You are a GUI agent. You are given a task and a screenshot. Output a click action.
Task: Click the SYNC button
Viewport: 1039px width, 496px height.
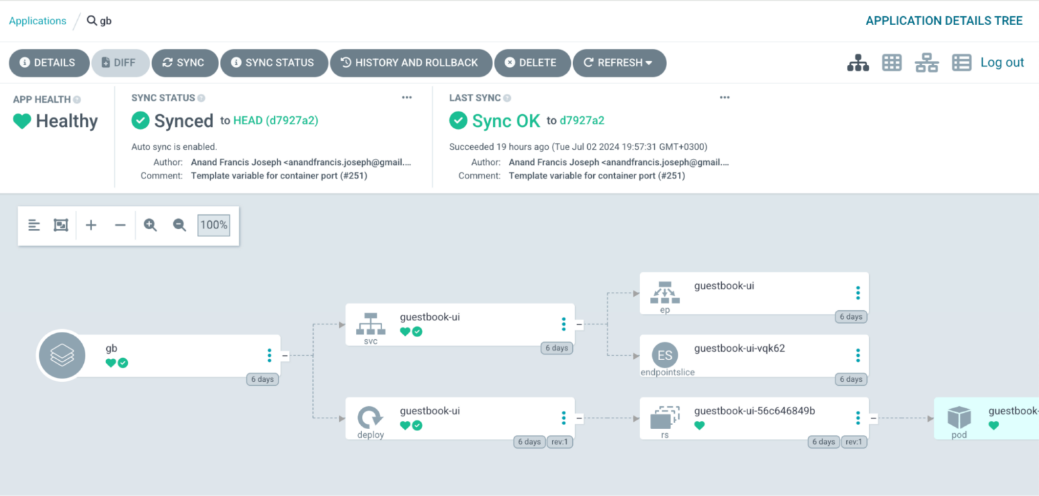185,63
